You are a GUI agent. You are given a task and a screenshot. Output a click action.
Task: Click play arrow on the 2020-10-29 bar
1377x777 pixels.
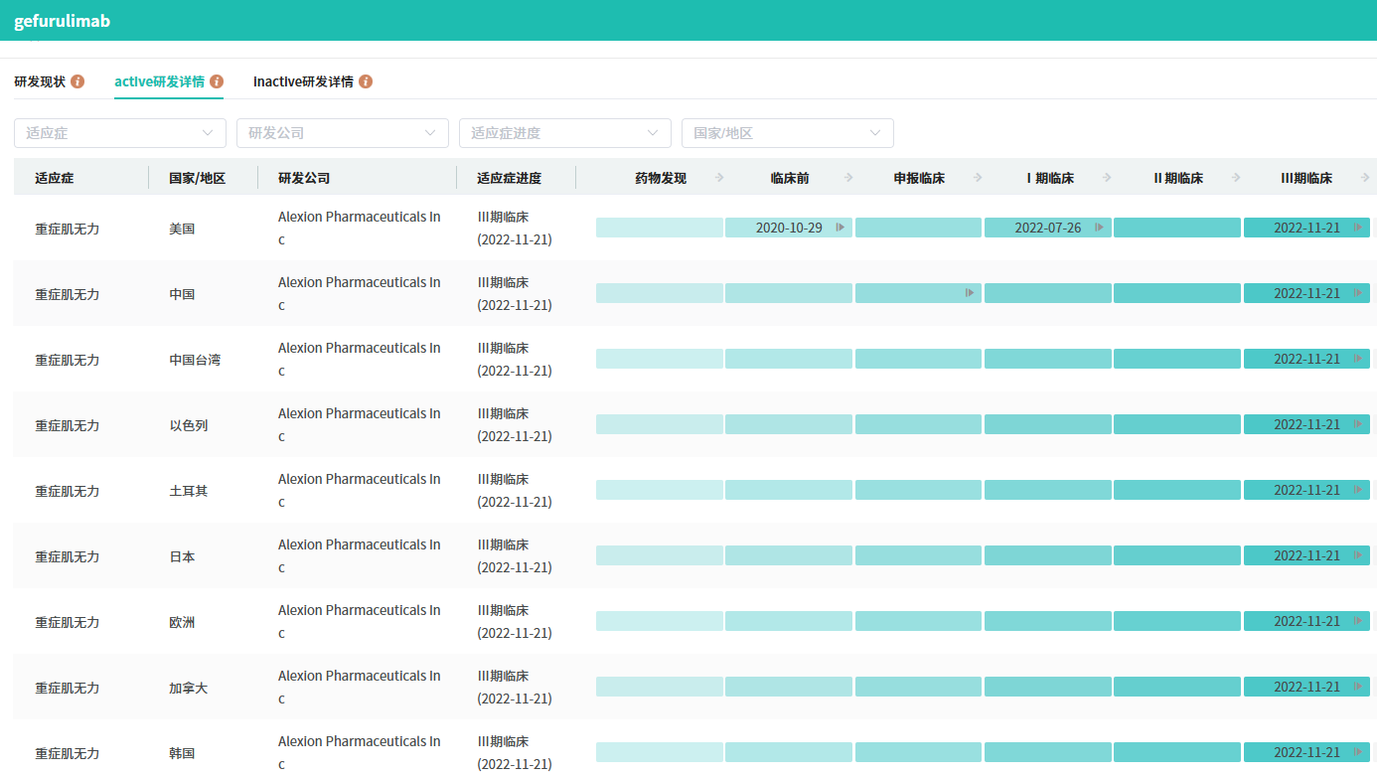(x=840, y=228)
